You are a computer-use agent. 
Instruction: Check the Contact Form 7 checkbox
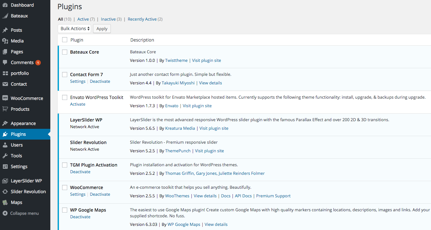[65, 75]
